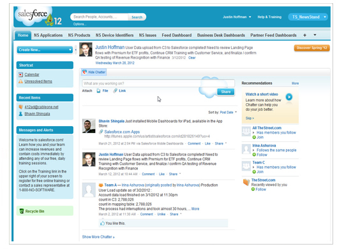
Task: Click the What are you working on box
Action: 158,83
